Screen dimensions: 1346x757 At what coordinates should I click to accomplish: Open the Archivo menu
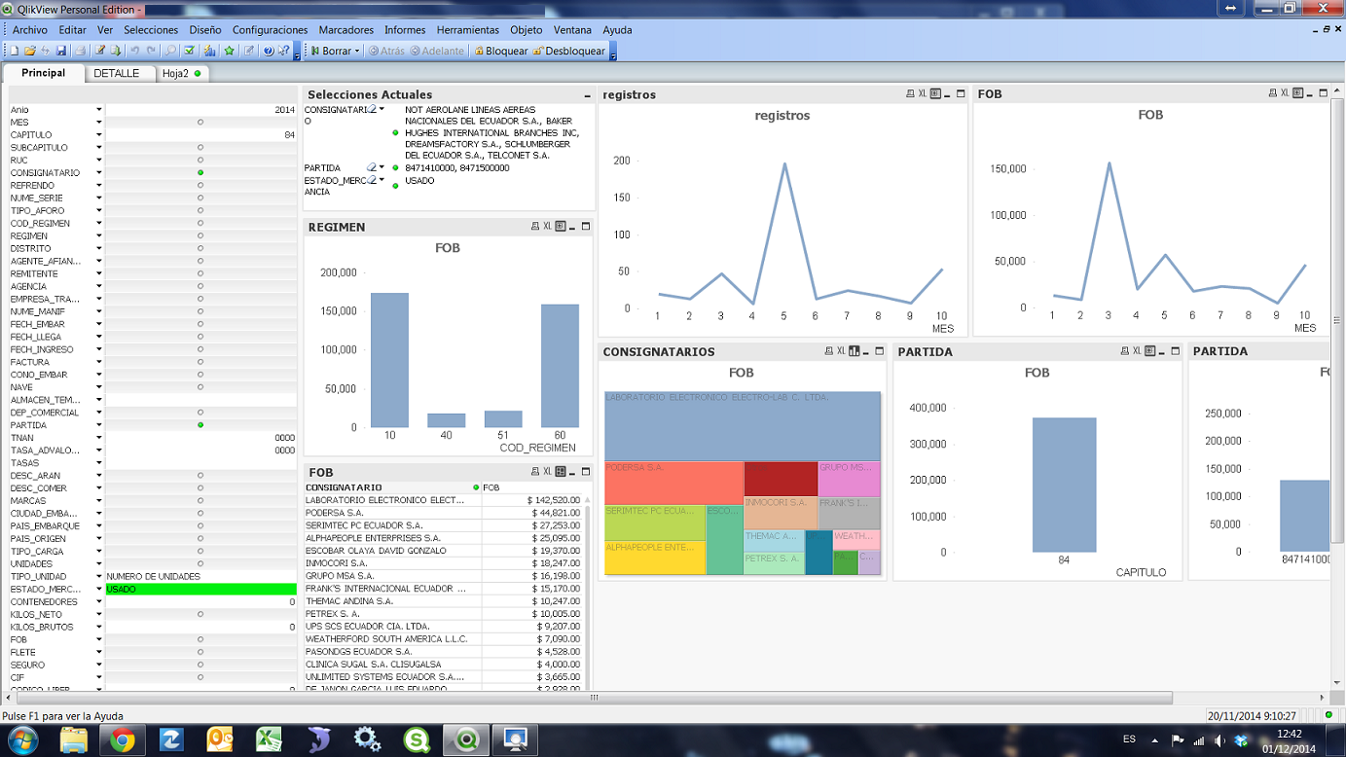[x=30, y=30]
